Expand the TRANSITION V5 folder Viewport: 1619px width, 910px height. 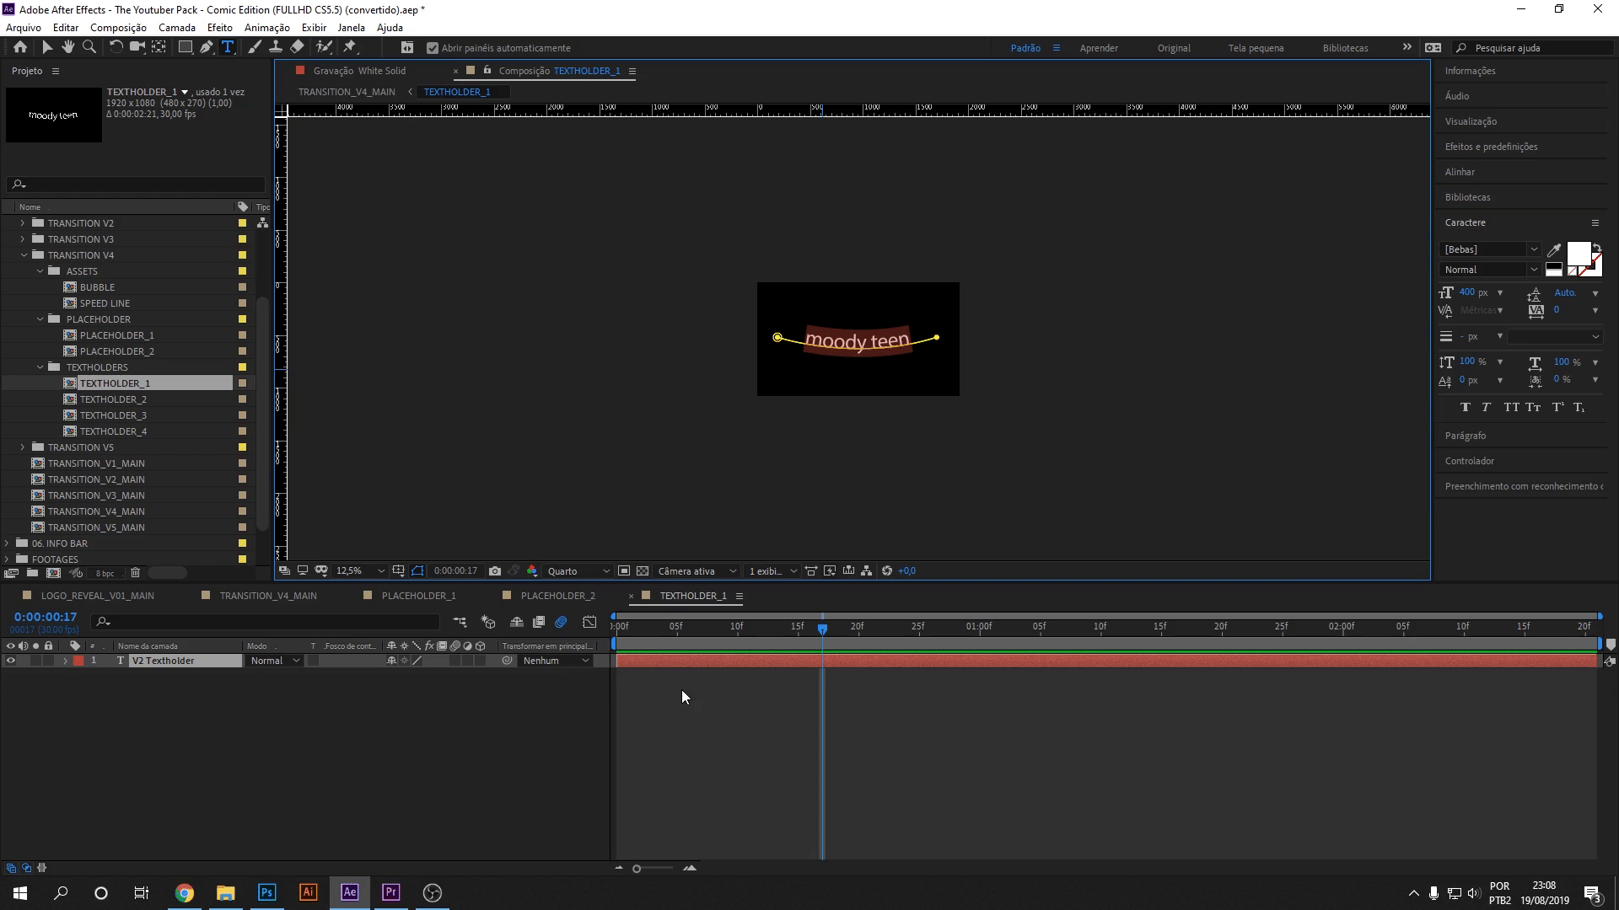tap(23, 447)
